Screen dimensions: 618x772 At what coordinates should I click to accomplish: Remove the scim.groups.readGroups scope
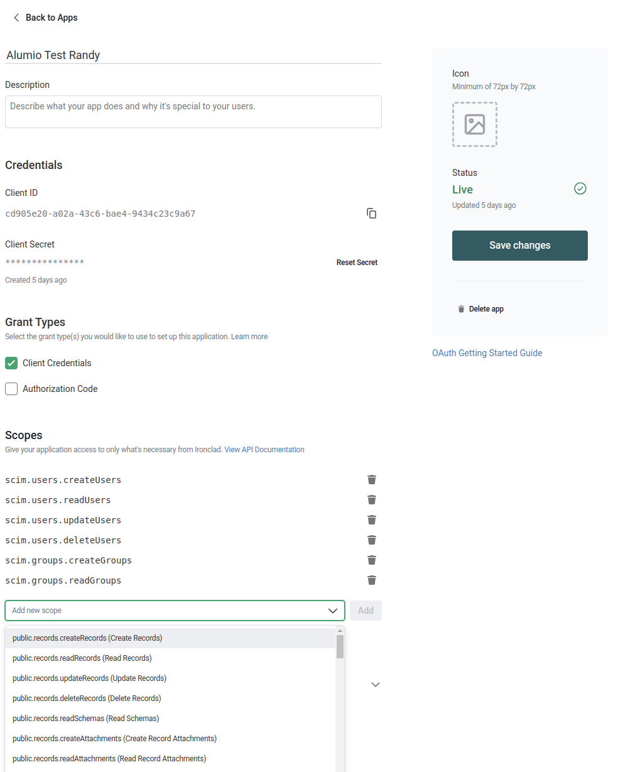click(x=372, y=580)
